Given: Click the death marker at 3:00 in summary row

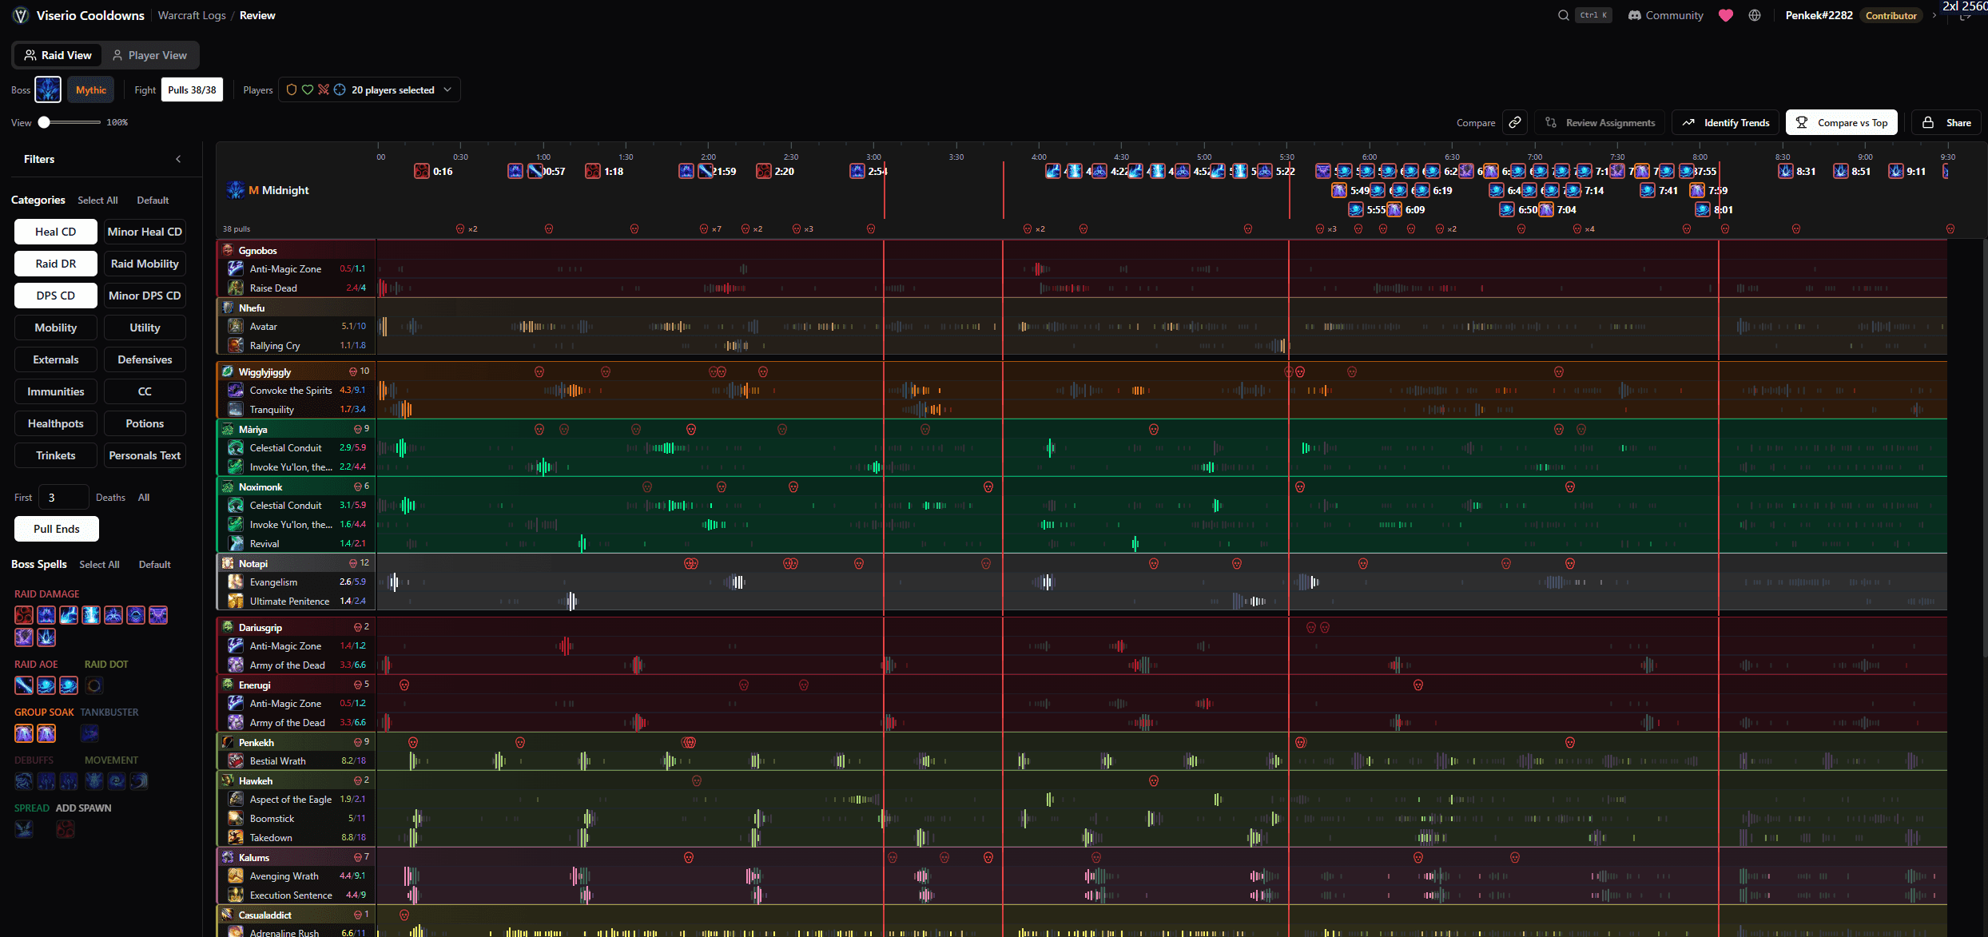Looking at the screenshot, I should click(871, 229).
